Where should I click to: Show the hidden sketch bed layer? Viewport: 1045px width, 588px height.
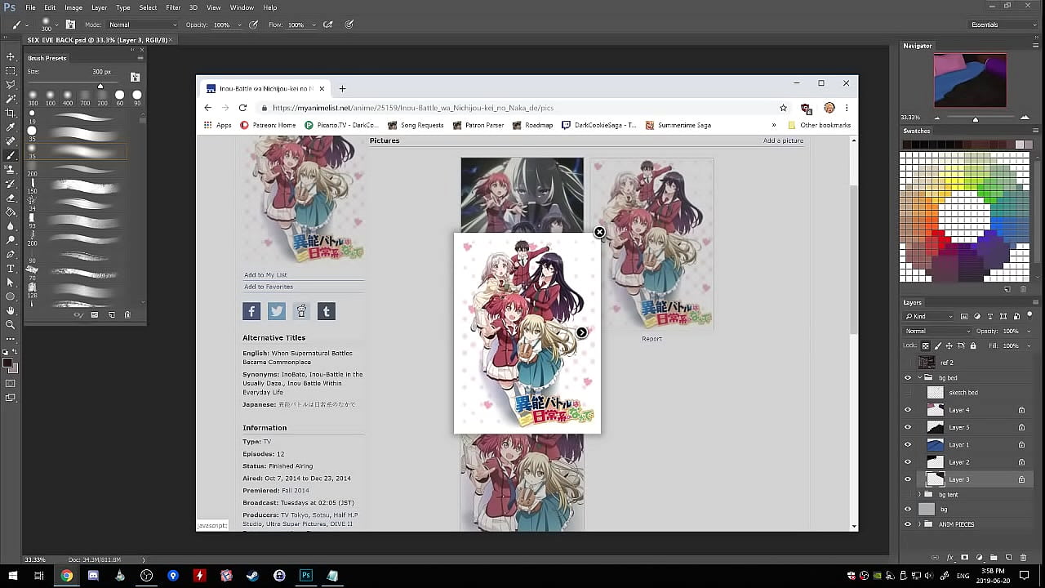pos(908,393)
